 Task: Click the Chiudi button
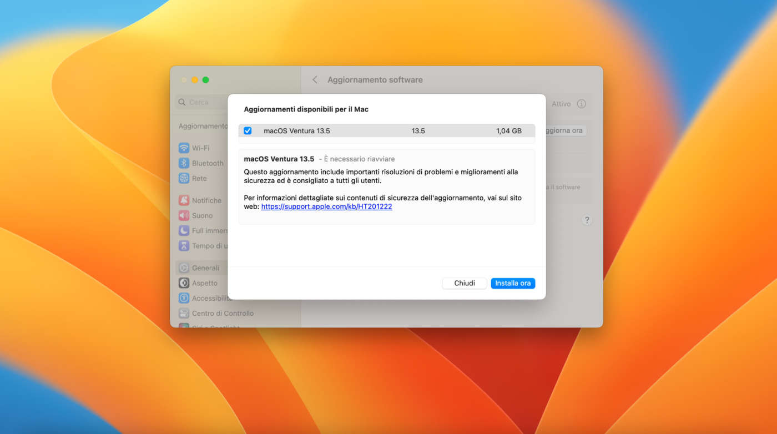465,283
